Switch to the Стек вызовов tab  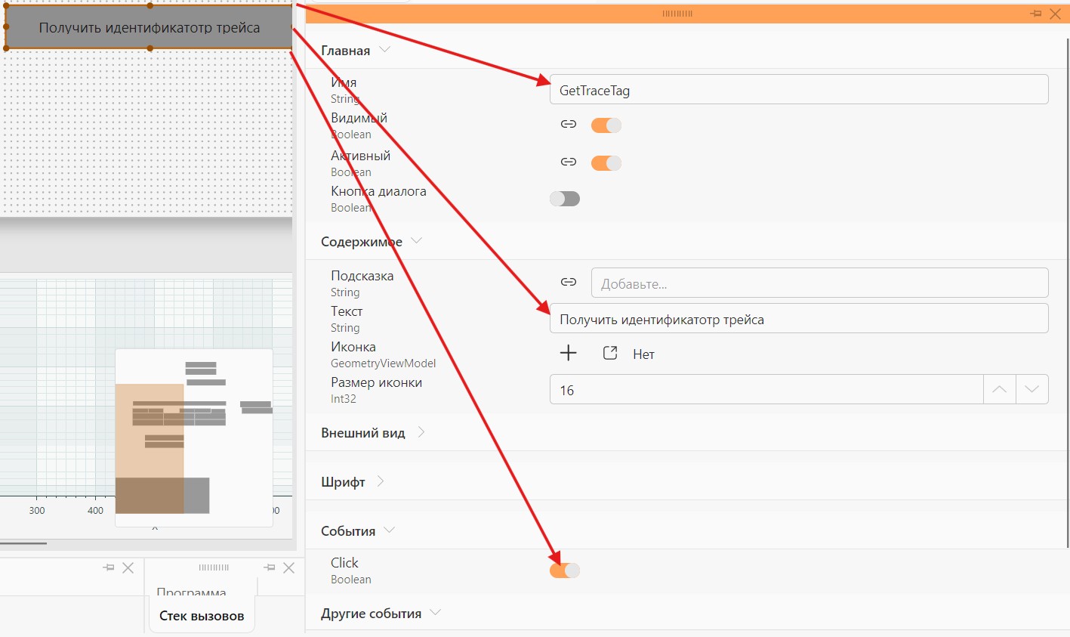(202, 616)
